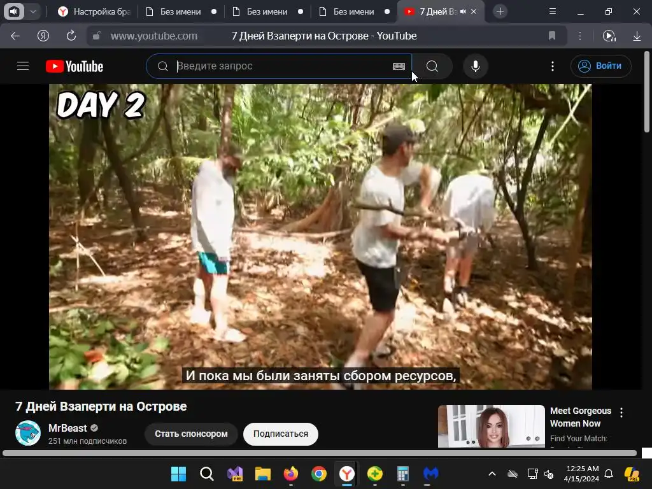Reload the current page
The width and height of the screenshot is (652, 489).
[71, 36]
